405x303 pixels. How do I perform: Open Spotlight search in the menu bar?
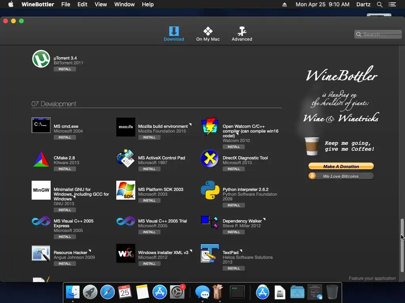tap(379, 4)
